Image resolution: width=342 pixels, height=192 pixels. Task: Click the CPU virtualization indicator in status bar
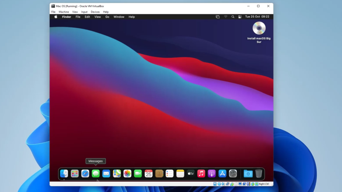[248, 184]
